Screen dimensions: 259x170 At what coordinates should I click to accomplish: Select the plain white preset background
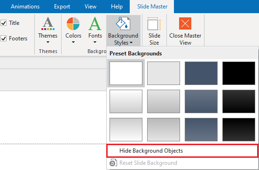tap(126, 73)
